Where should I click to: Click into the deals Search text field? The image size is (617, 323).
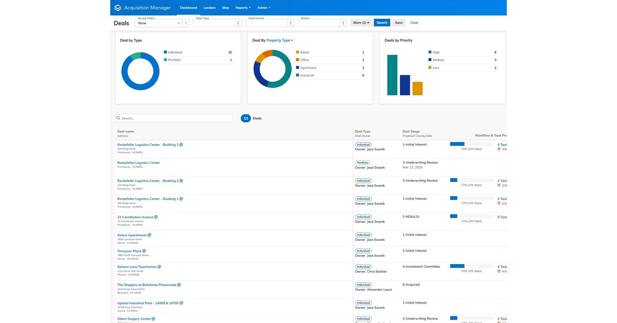176,119
